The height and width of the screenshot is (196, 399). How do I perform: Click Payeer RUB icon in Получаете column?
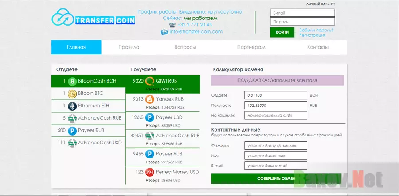point(150,154)
